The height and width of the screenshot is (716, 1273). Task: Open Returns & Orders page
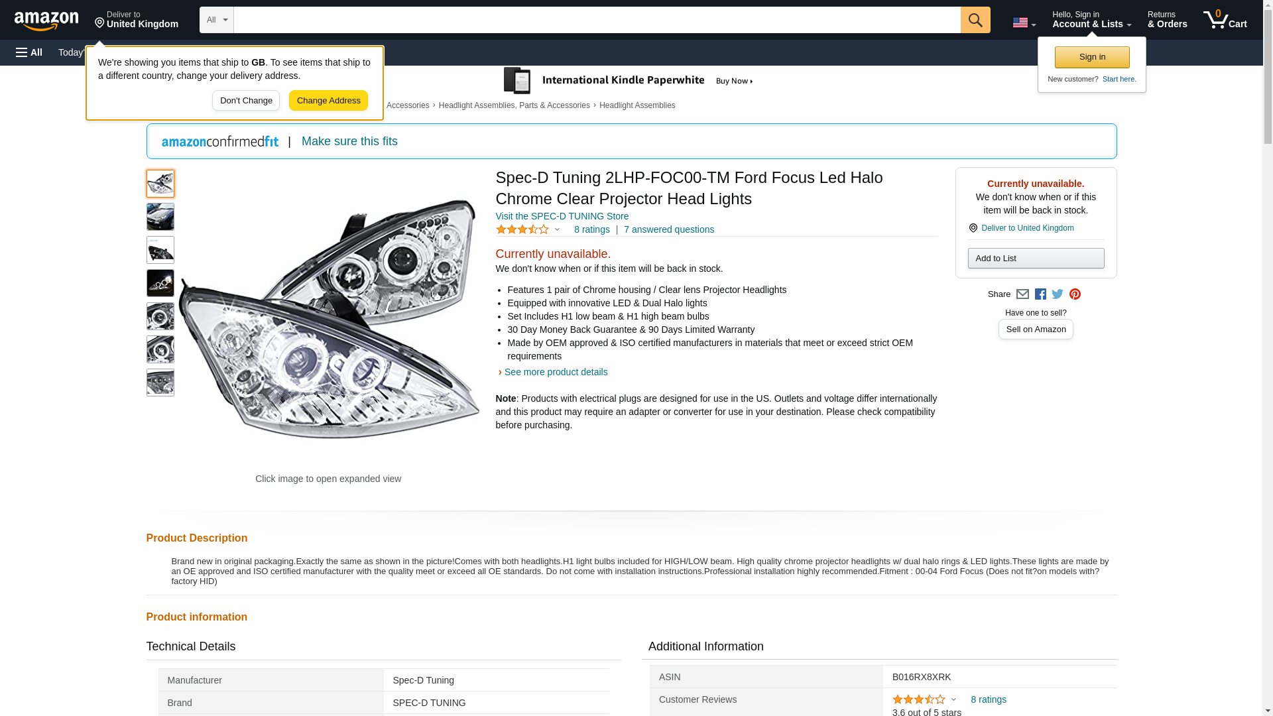click(x=1167, y=20)
